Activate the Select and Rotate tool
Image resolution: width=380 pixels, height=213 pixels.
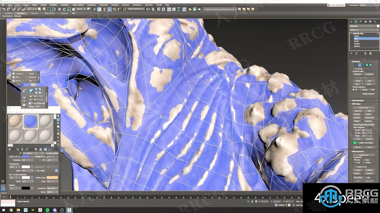pos(64,9)
